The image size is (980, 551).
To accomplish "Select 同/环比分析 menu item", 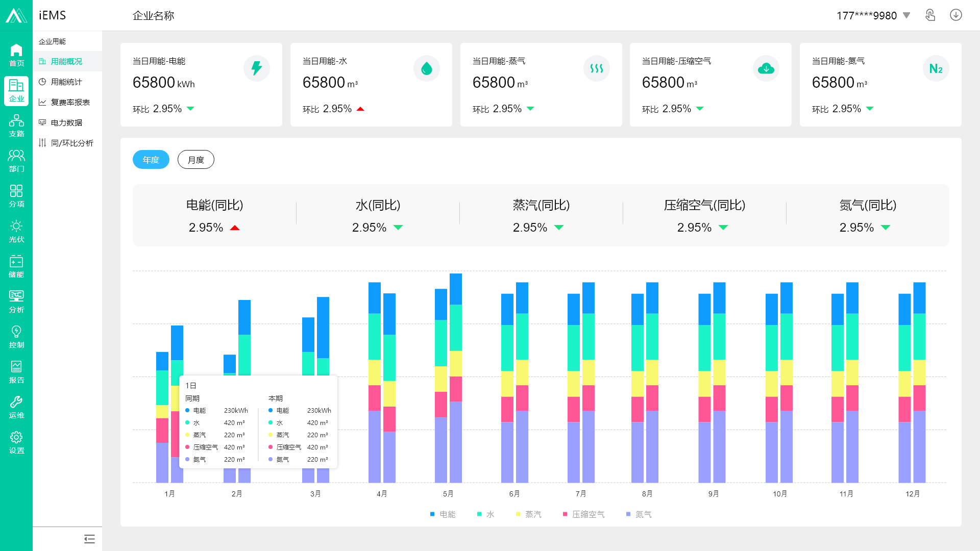I will tap(67, 143).
